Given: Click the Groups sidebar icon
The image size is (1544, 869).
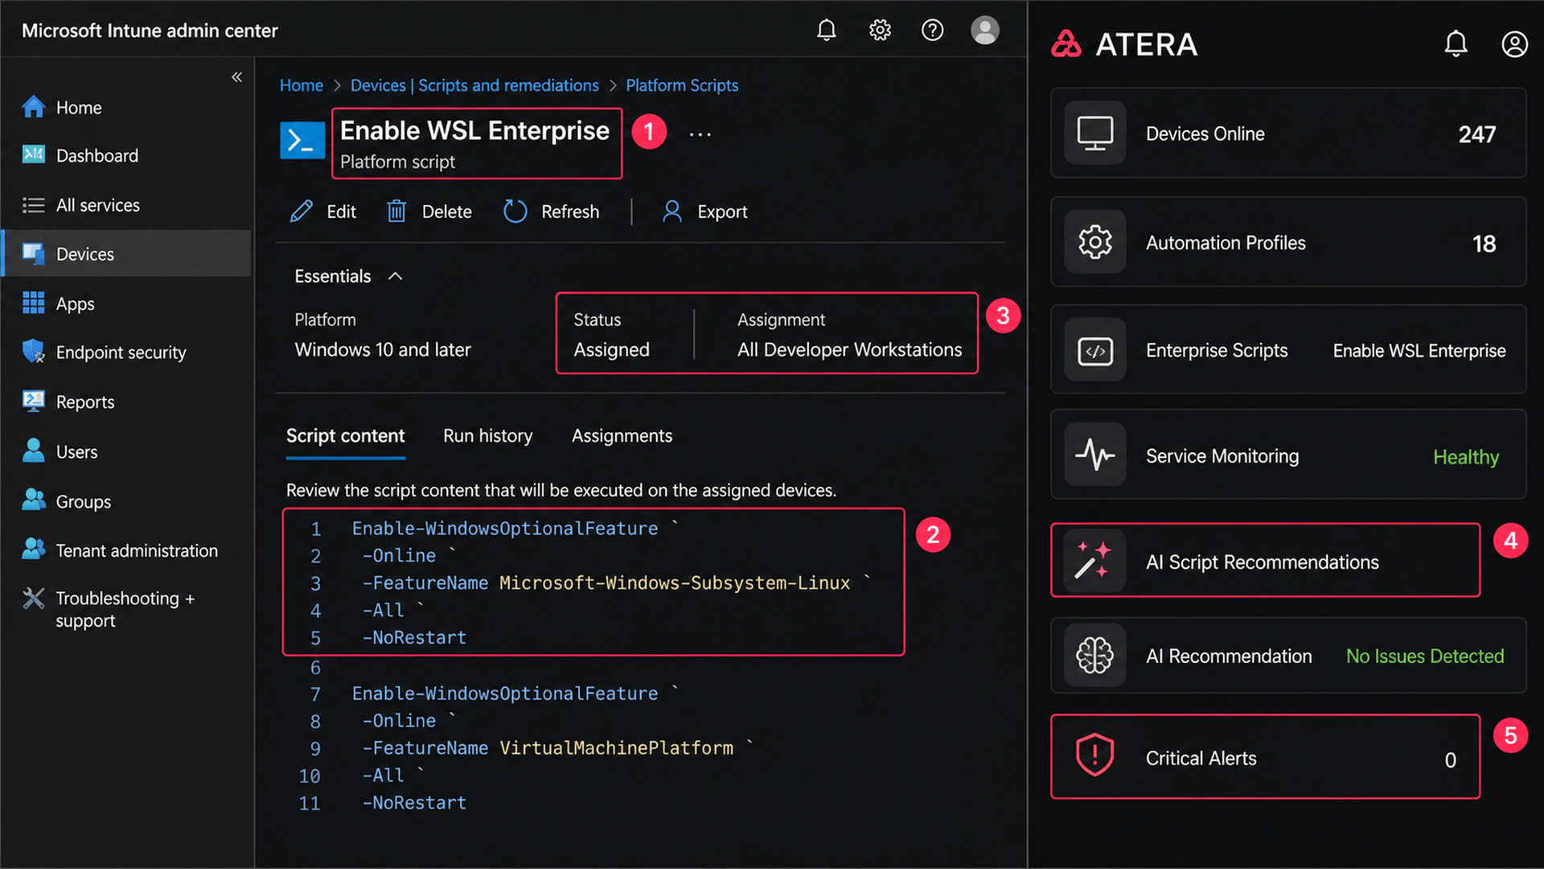Looking at the screenshot, I should pos(33,500).
